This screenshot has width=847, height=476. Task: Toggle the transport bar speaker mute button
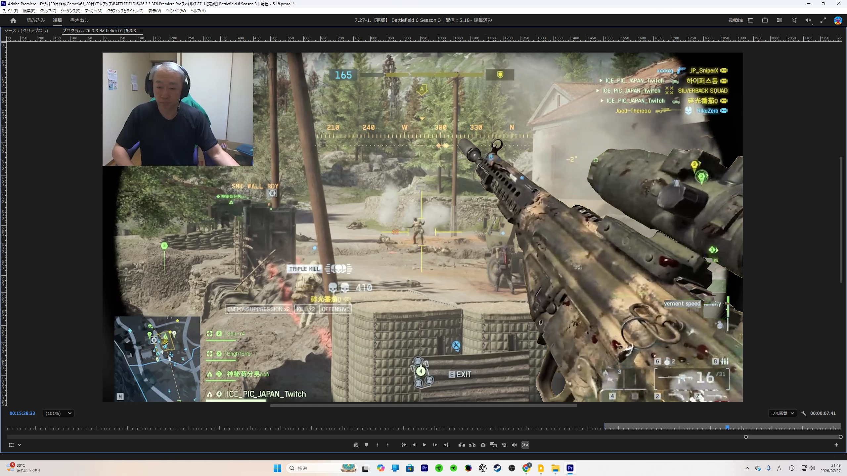(514, 445)
